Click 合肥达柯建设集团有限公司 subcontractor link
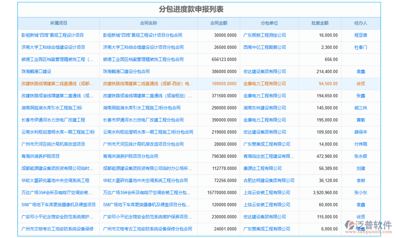Image resolution: width=396 pixels, height=238 pixels. click(269, 181)
